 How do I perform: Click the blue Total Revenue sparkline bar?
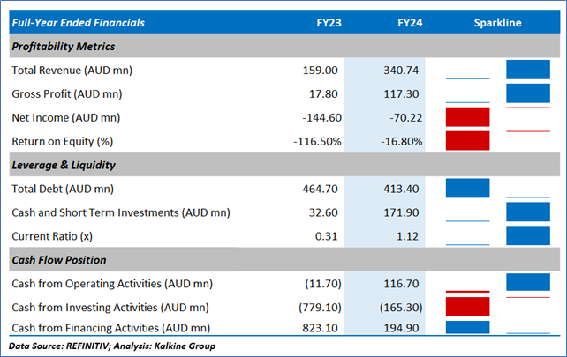[x=527, y=70]
